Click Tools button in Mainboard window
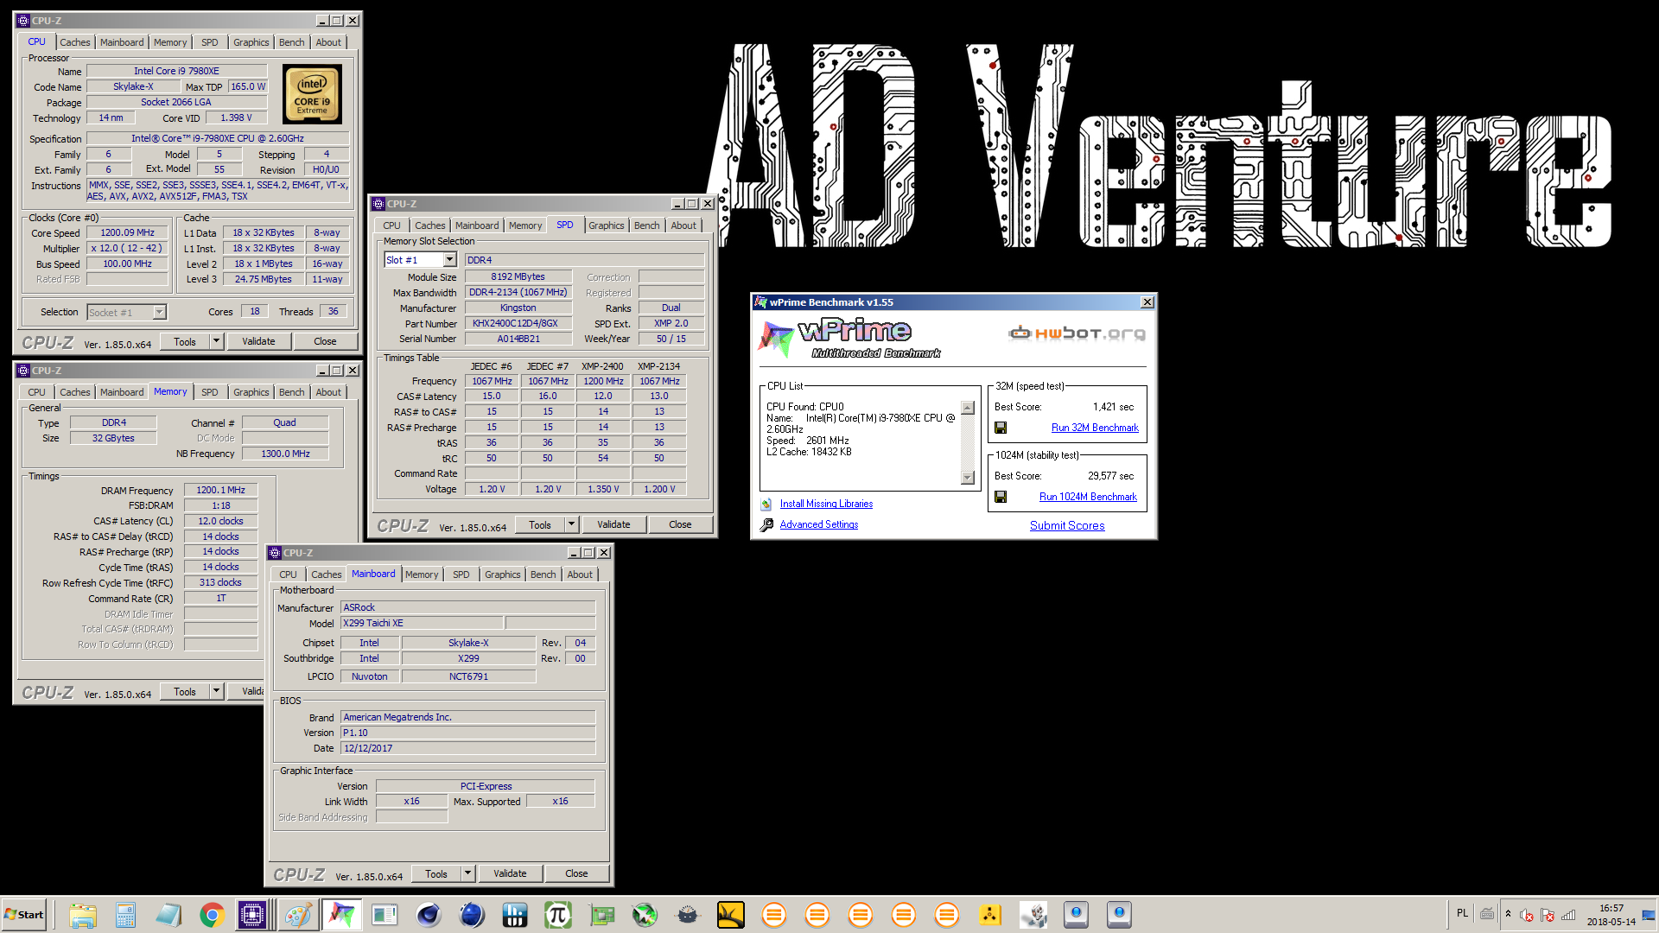 tap(436, 874)
